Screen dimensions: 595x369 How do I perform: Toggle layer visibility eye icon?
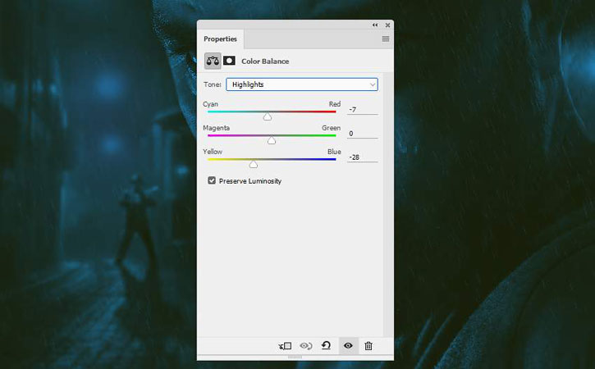tap(348, 345)
